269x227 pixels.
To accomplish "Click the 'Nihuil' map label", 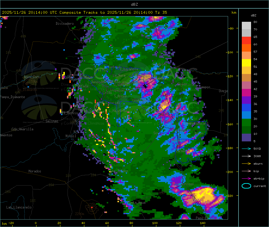I will [x=71, y=136].
